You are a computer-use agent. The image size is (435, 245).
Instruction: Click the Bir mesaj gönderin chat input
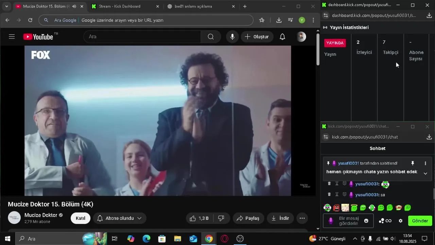(x=348, y=221)
